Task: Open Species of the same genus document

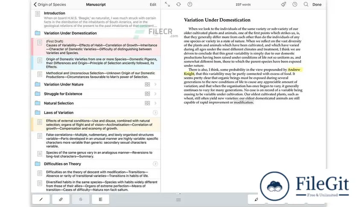Action: pyautogui.click(x=96, y=154)
